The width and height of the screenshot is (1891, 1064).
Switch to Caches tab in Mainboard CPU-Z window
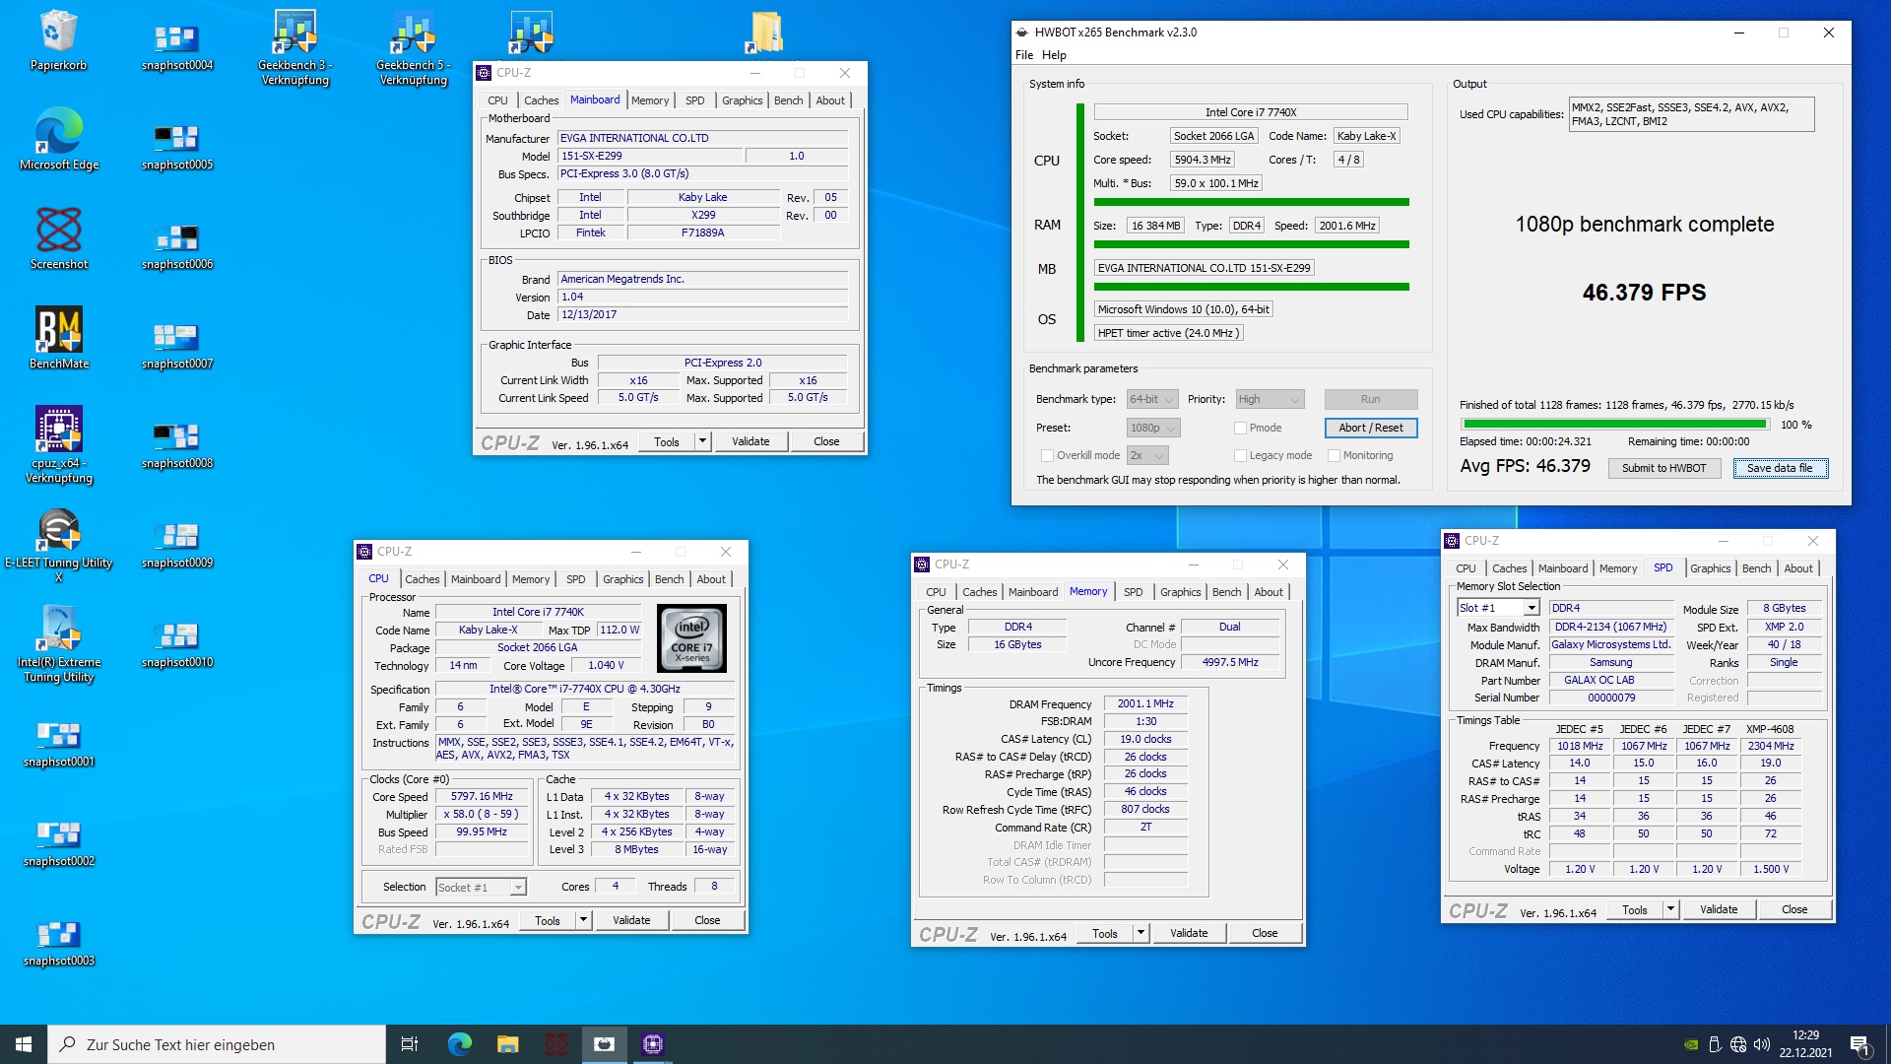tap(541, 100)
